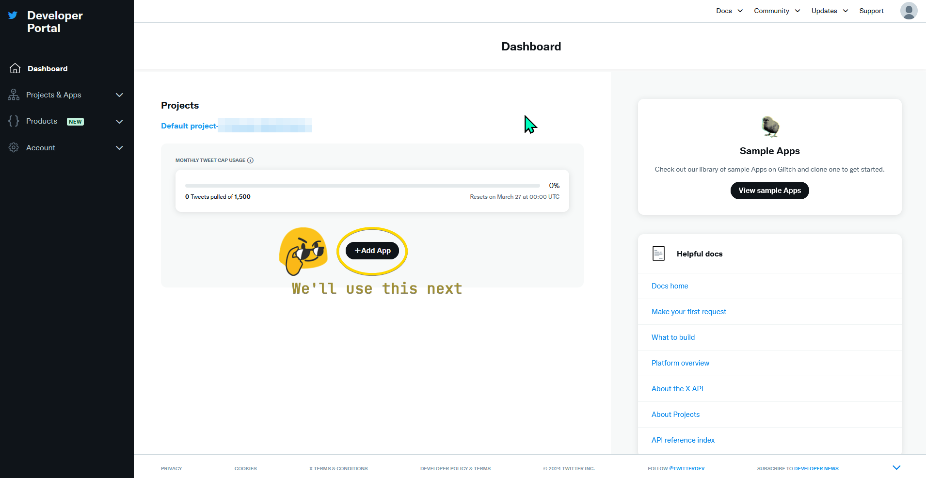Expand the Docs dropdown

tap(729, 11)
